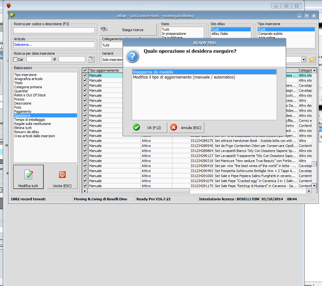Select Relist e Out Of Stock
This screenshot has height=286, width=322.
(45, 95)
